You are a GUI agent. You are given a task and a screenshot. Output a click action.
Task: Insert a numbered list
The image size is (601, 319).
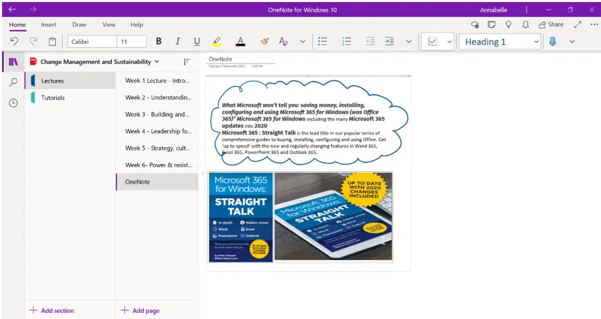346,42
